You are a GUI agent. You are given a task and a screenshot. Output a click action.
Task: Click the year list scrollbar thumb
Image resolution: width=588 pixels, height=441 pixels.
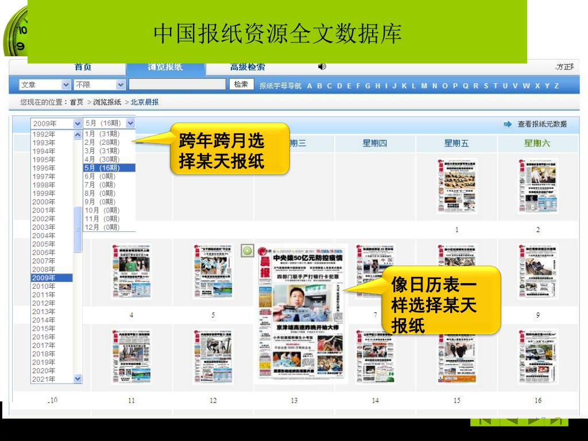(x=78, y=229)
